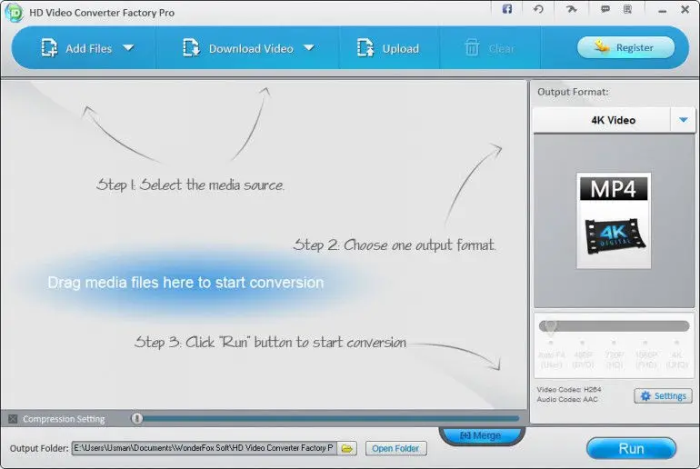Click the Upload button

point(388,48)
